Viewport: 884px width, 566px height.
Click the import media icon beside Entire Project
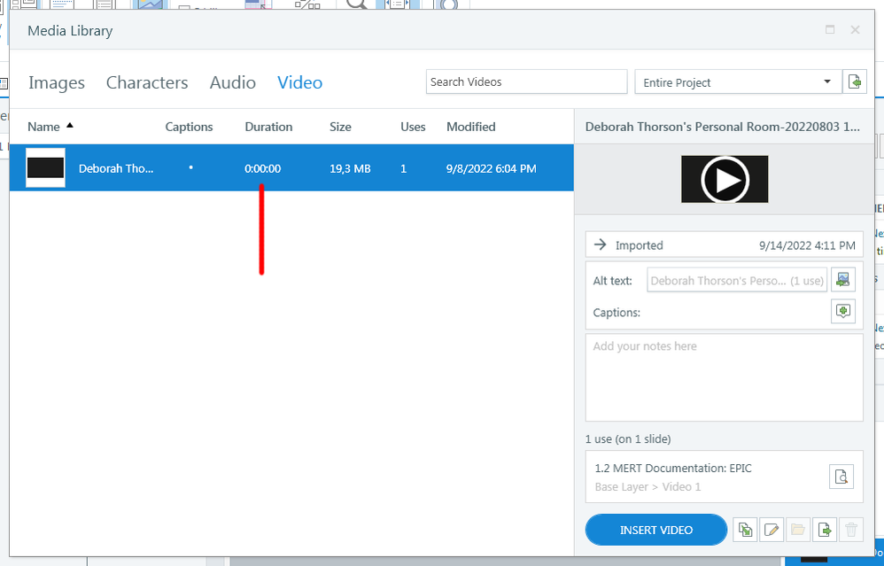tap(855, 81)
